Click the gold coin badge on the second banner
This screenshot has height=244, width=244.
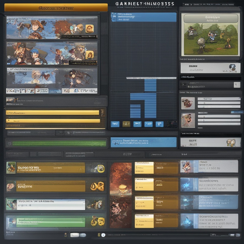point(90,55)
